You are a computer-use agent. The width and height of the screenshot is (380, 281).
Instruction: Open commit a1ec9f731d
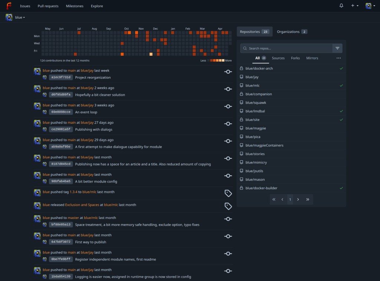tap(60, 77)
